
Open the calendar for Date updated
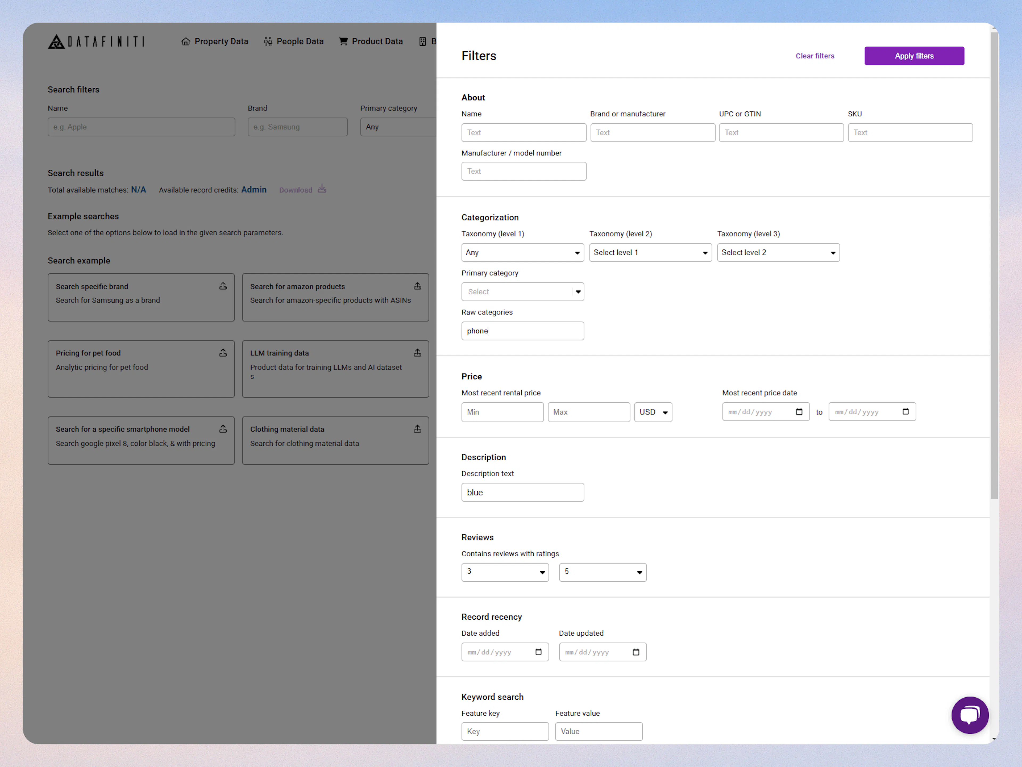click(x=636, y=652)
